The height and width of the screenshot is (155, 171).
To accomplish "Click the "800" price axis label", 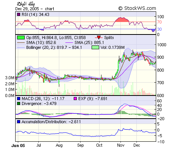I will pyautogui.click(x=160, y=70).
